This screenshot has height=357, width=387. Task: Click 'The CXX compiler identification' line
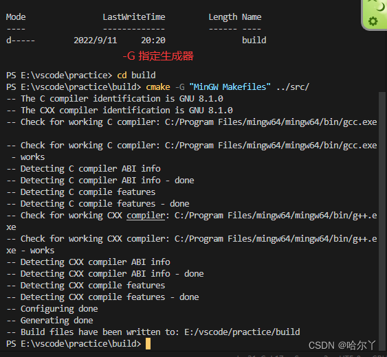(120, 111)
